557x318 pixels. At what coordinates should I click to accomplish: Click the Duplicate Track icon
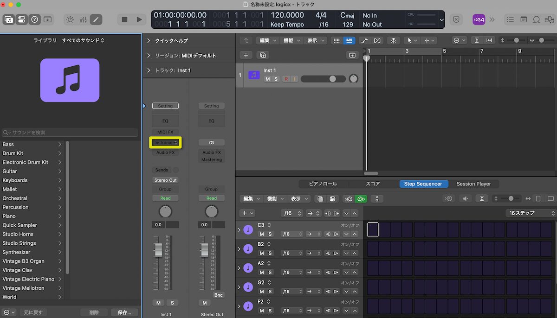263,55
